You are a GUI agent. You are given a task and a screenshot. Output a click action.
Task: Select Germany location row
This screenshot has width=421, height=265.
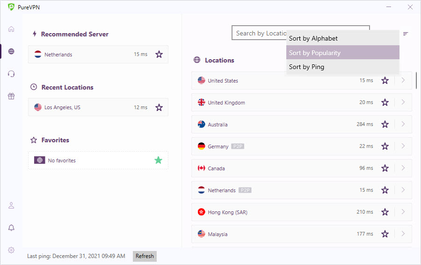coord(302,146)
